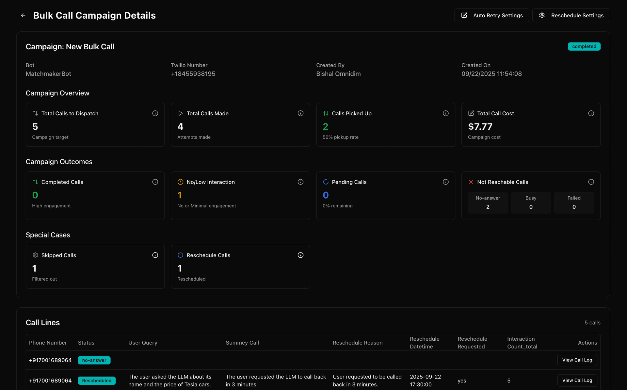Click the info icon on Total Call Cost card

(x=591, y=113)
